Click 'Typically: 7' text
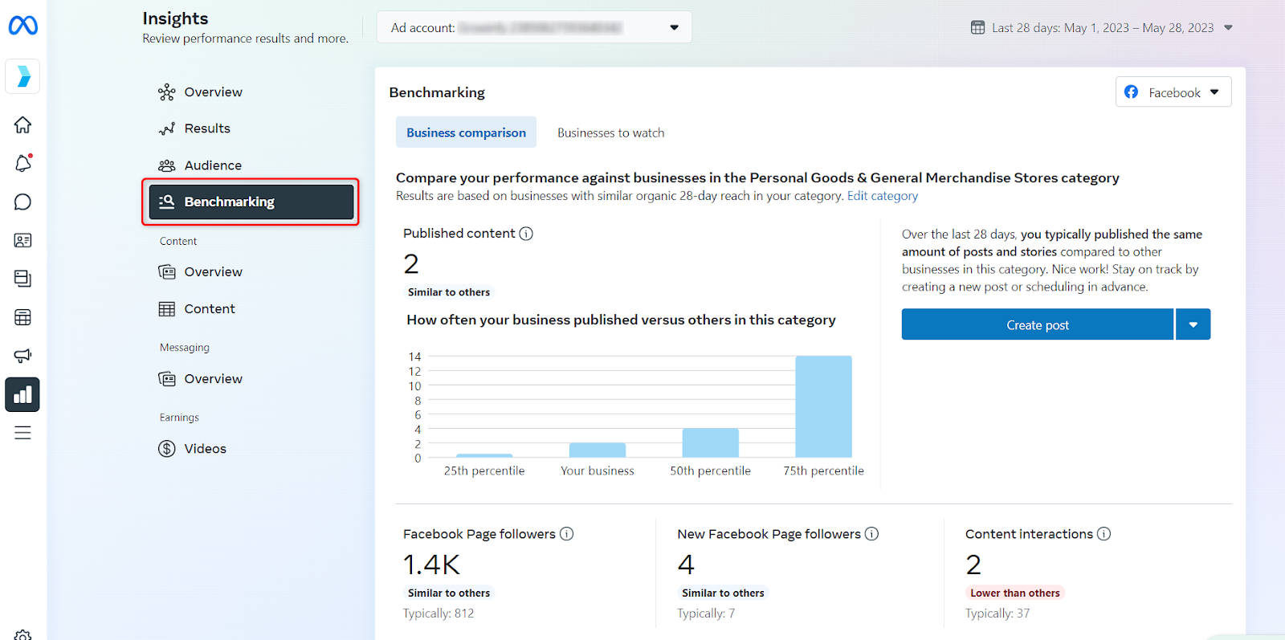This screenshot has height=640, width=1285. coord(706,614)
